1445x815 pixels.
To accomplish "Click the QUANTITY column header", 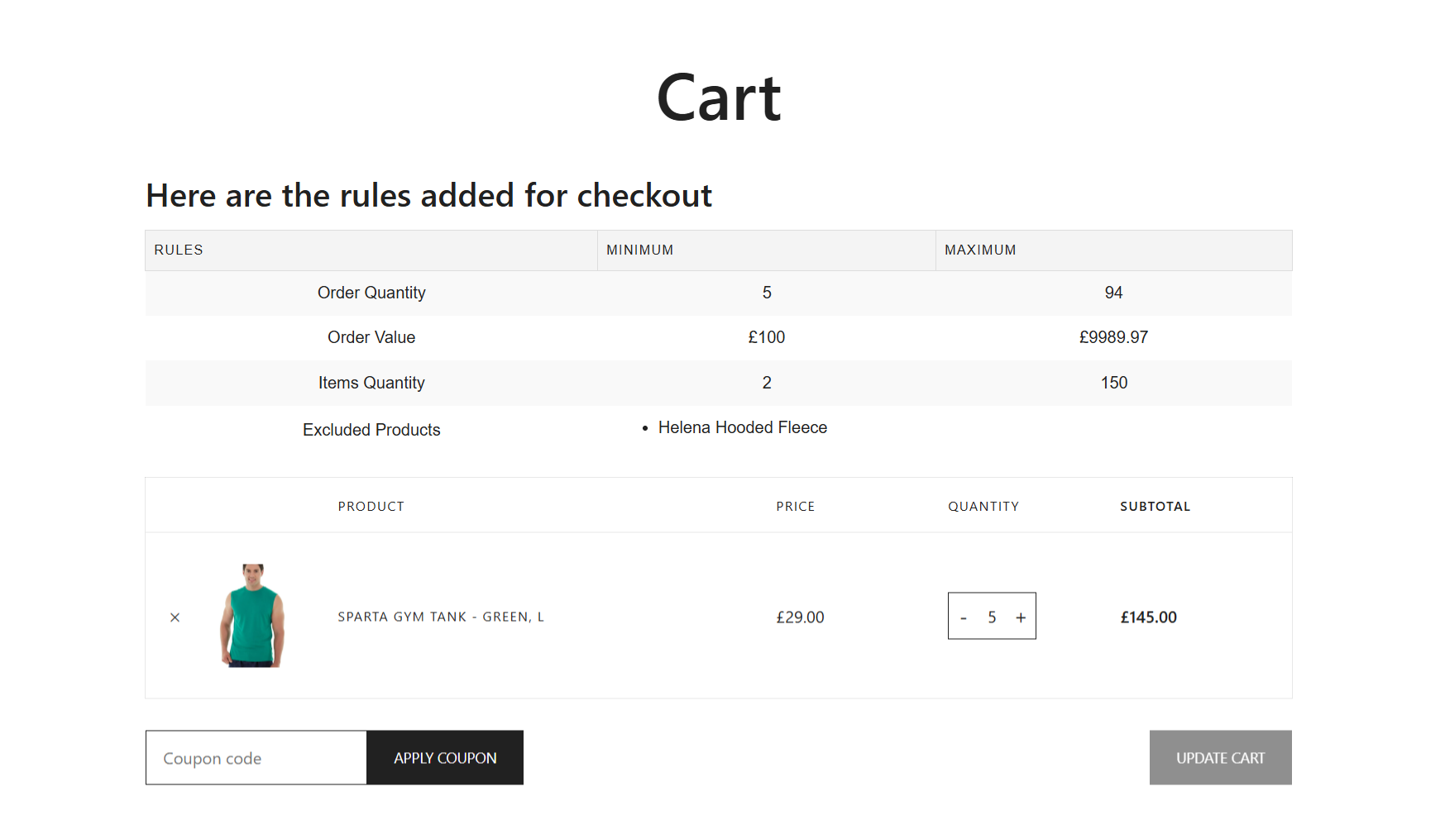I will tap(983, 505).
